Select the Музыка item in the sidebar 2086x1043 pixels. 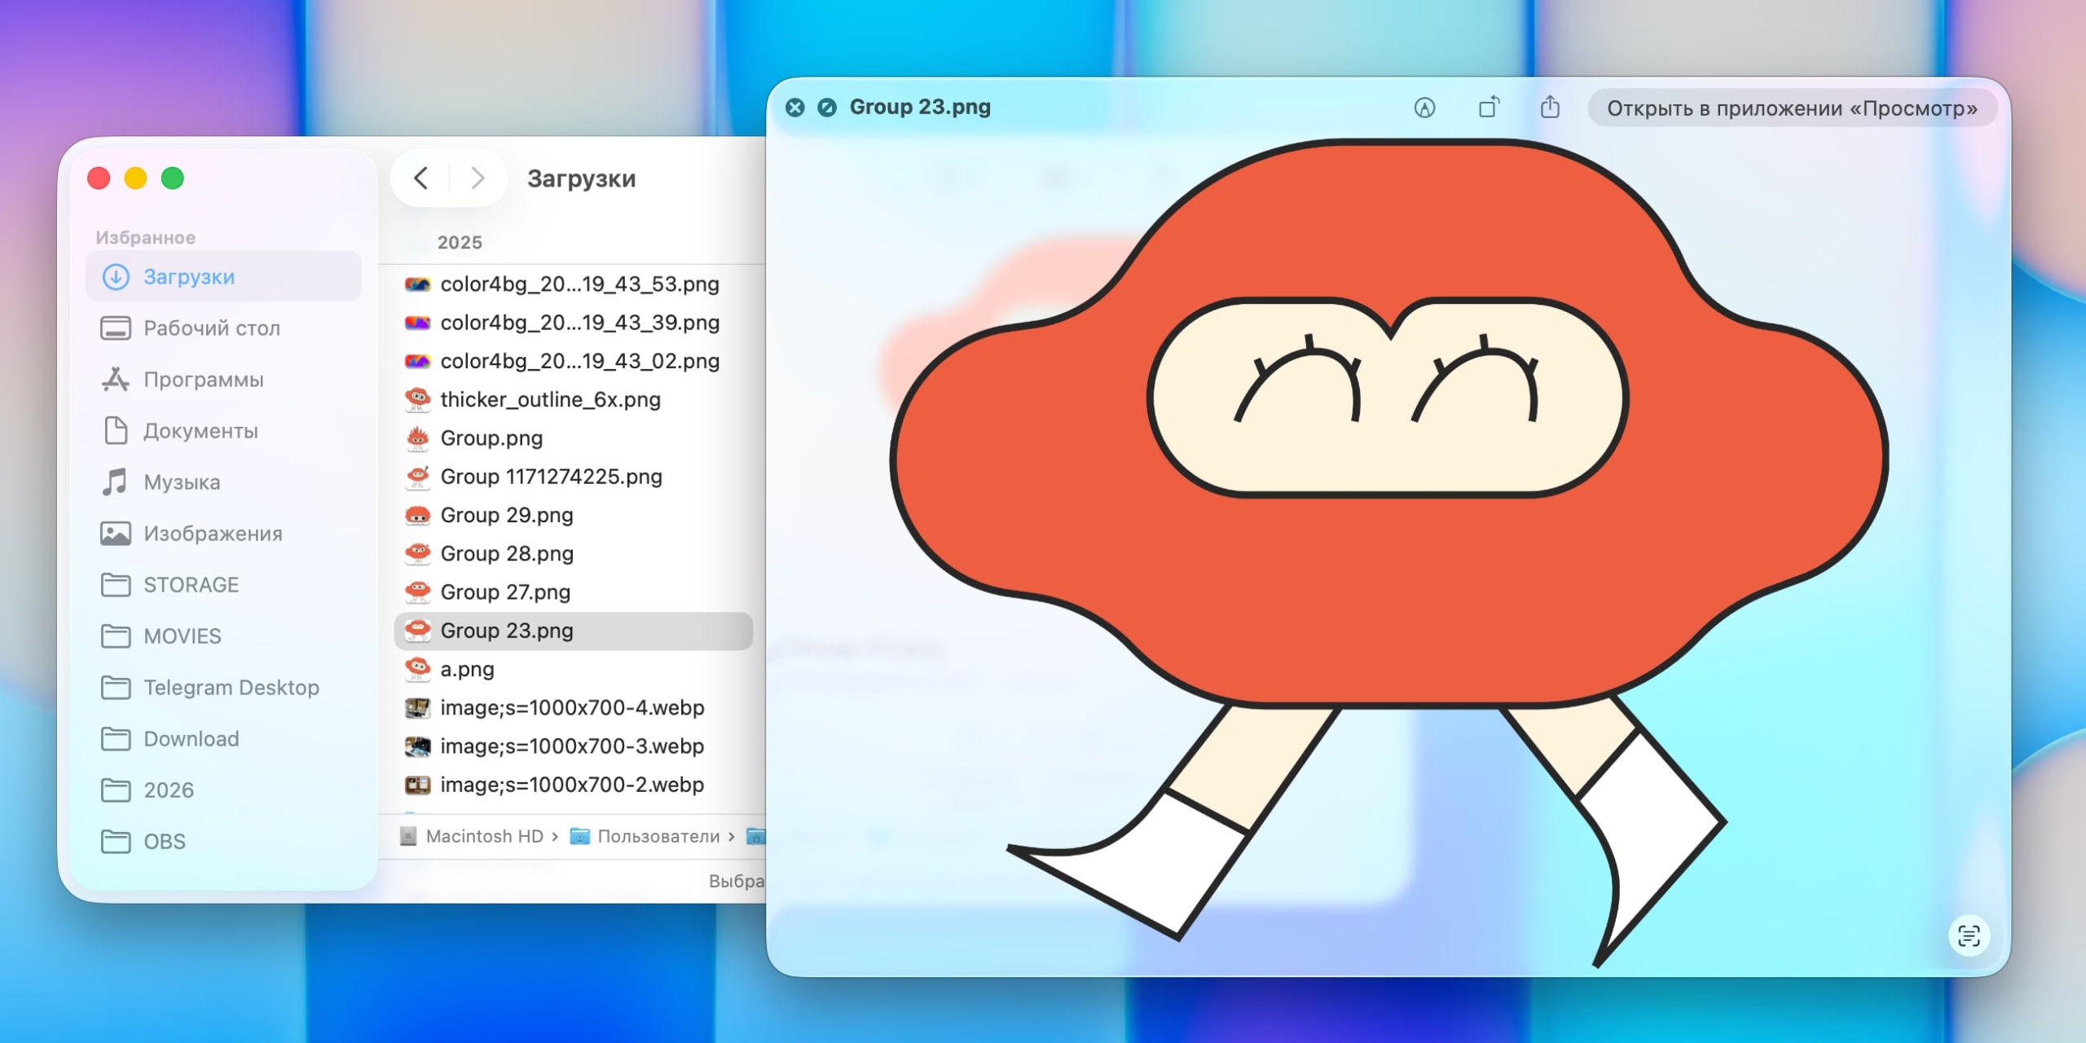[181, 482]
